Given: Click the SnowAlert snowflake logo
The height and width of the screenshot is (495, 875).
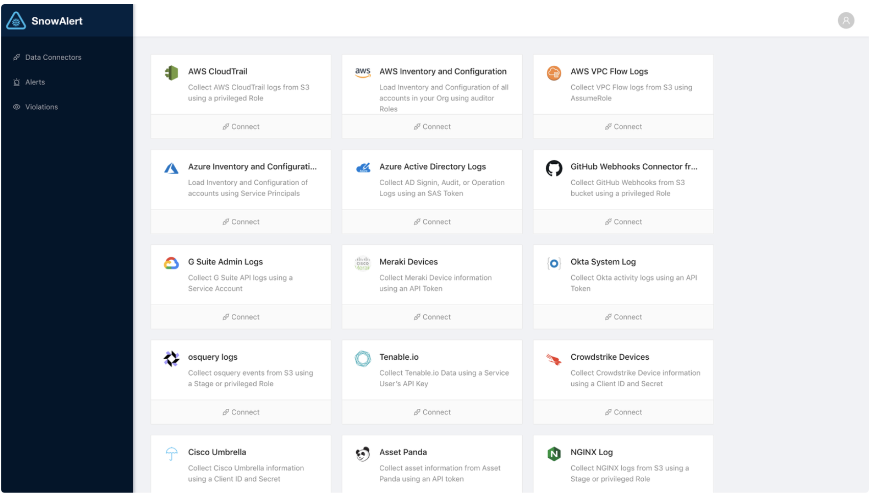Looking at the screenshot, I should [15, 20].
